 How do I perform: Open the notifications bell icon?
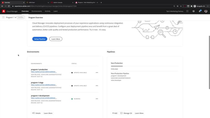tap(200, 11)
